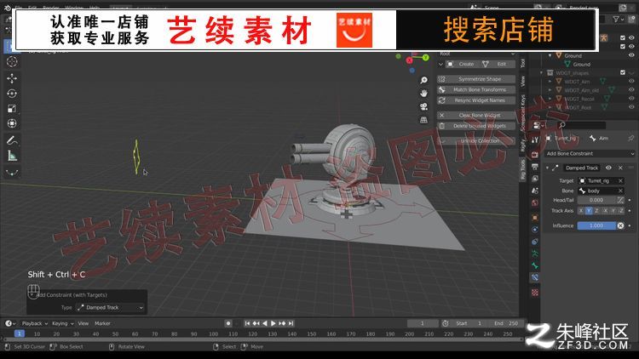The image size is (639, 359).
Task: Clear the body bone field
Action: click(x=620, y=191)
